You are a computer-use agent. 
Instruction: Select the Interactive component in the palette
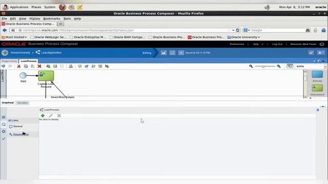click(x=317, y=88)
